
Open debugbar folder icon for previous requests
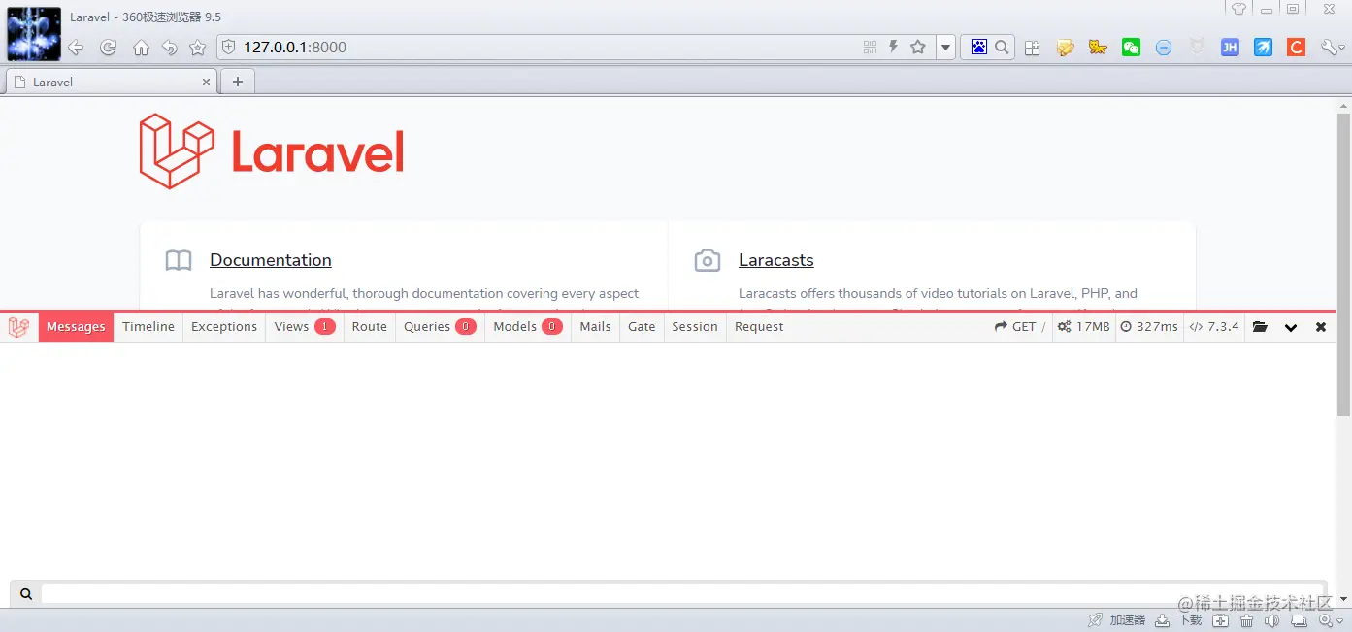coord(1260,327)
